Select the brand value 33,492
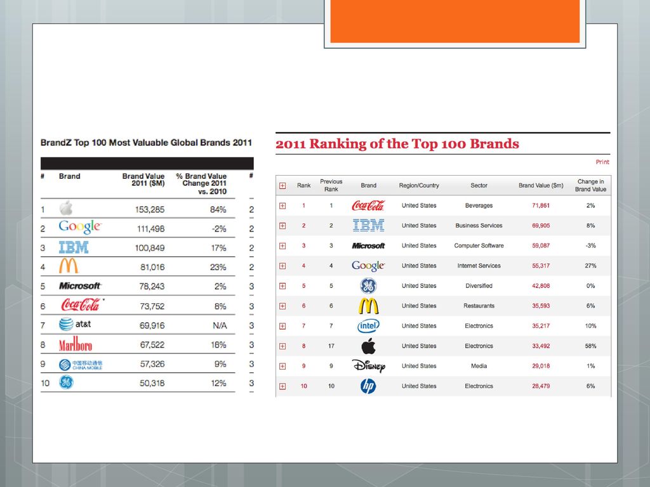This screenshot has height=487, width=650. click(541, 346)
